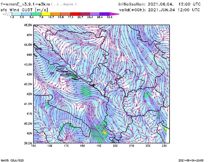
Task: Select the light purple 24.4–28.4 legend swatch
Action: tap(95, 14)
